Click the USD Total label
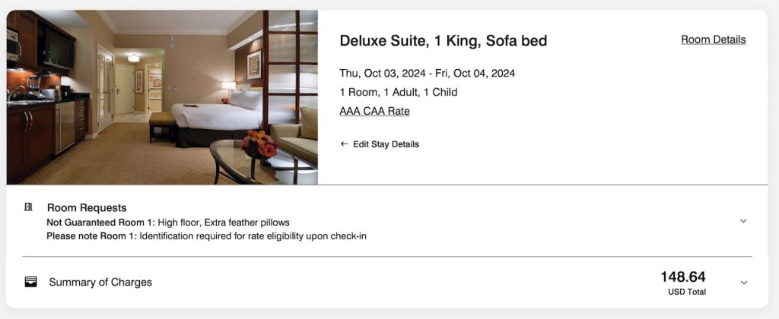 [x=688, y=292]
